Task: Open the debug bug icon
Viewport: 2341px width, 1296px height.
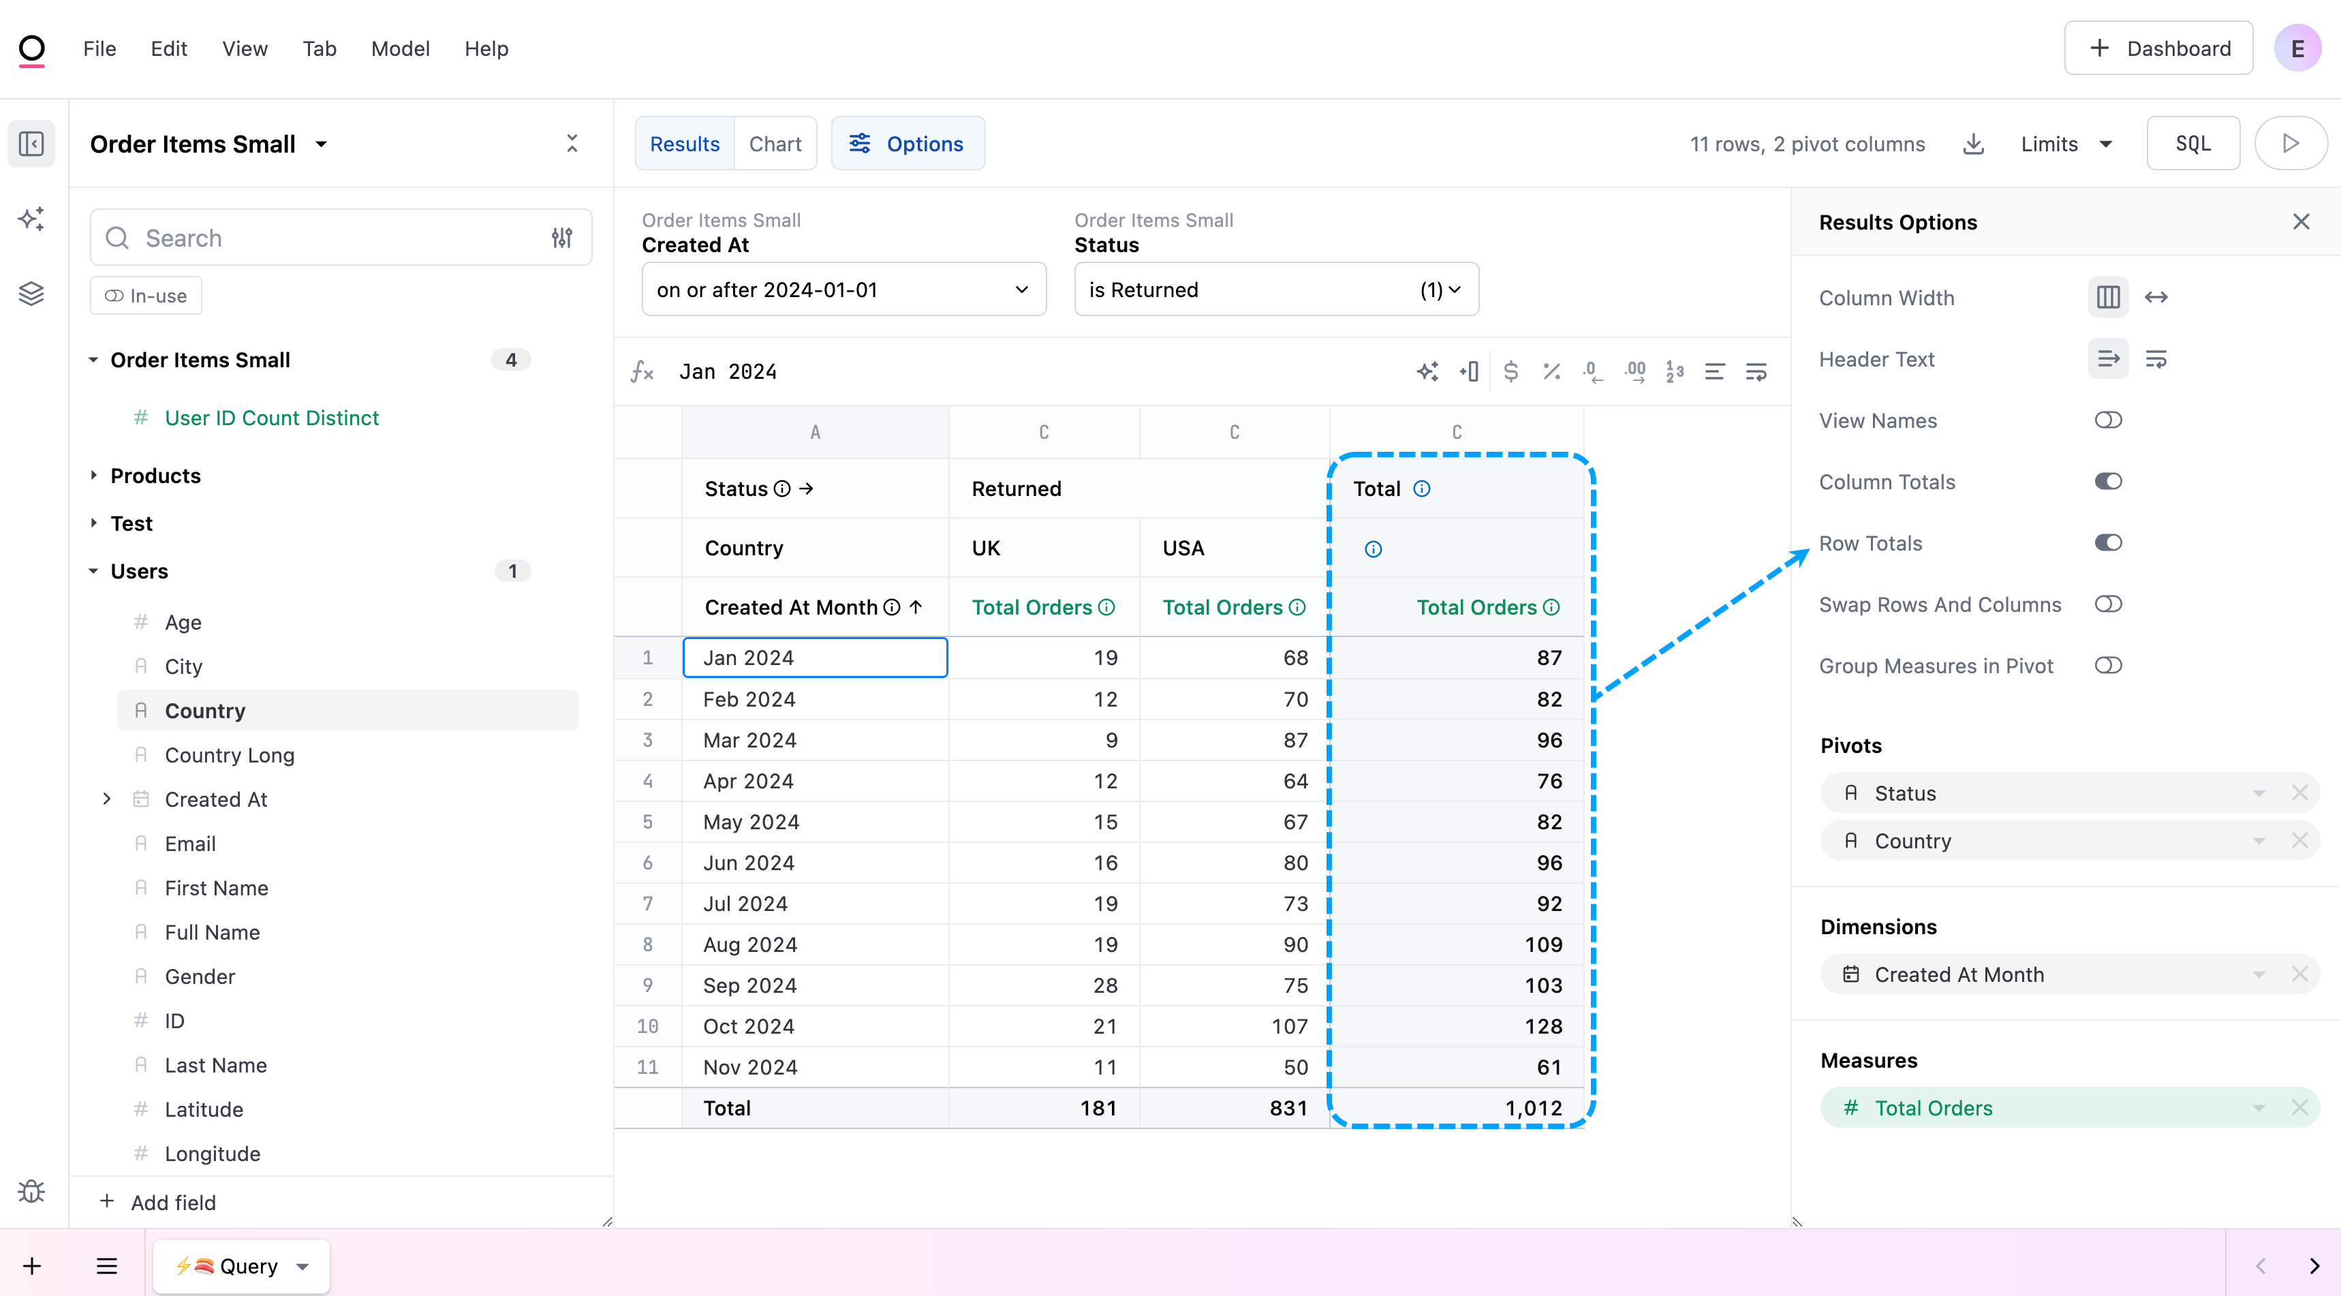Action: (x=32, y=1190)
